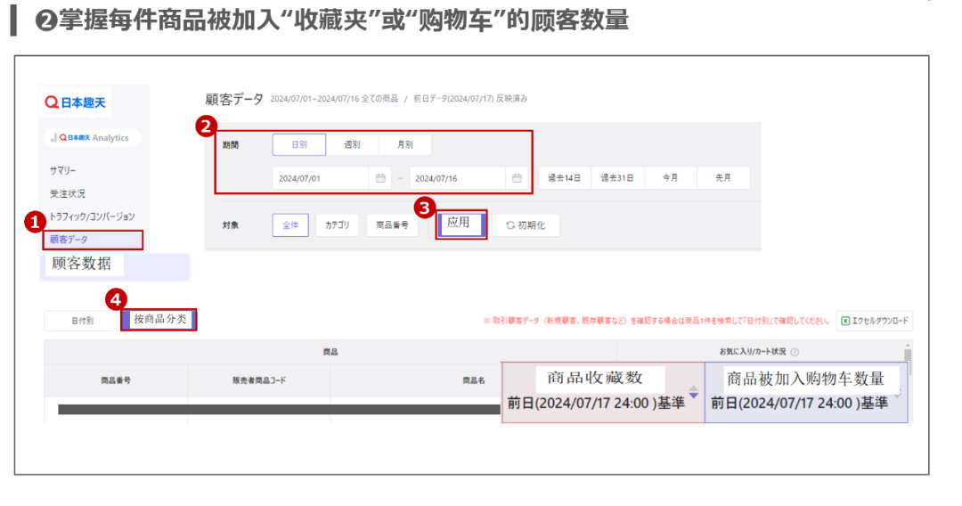Click the 顾客数据 label in sidebar
962x506 pixels.
(x=82, y=264)
